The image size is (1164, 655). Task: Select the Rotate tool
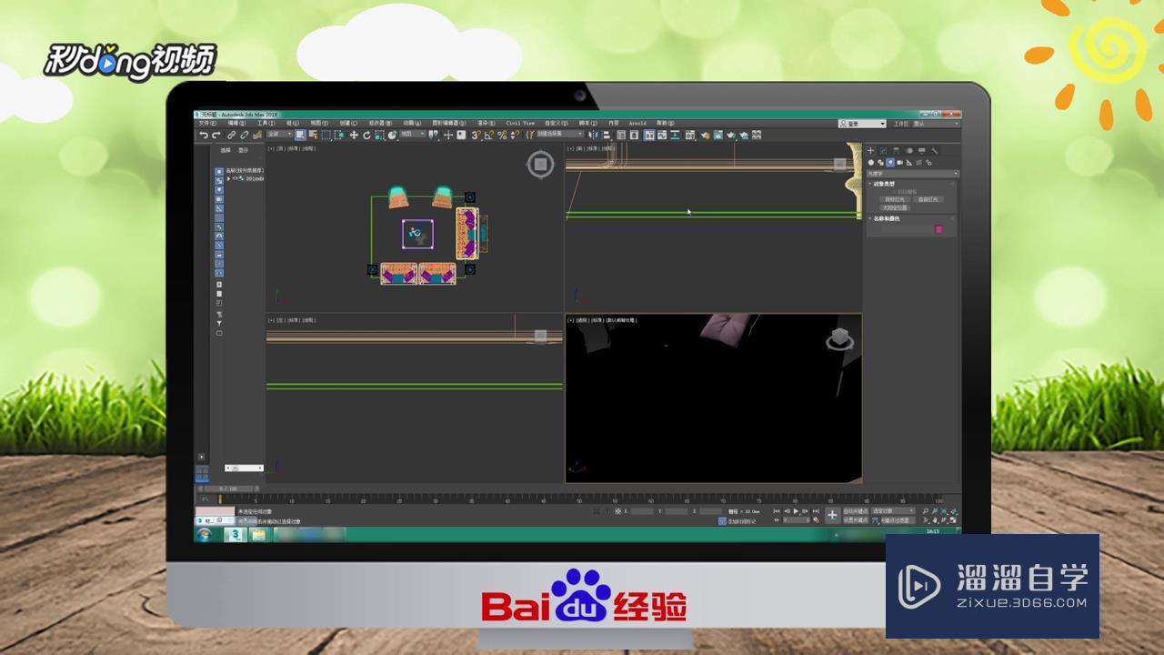coord(366,135)
